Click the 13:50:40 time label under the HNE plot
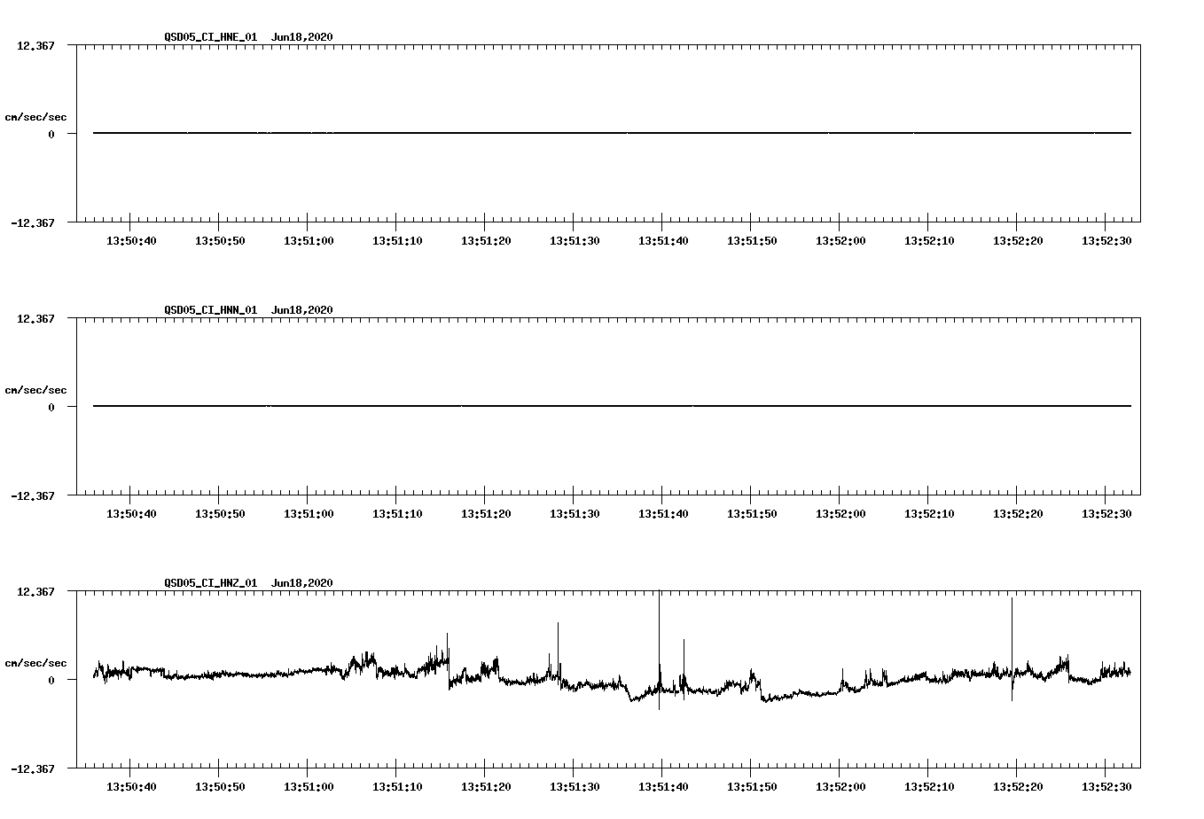This screenshot has width=1204, height=819. coord(131,241)
